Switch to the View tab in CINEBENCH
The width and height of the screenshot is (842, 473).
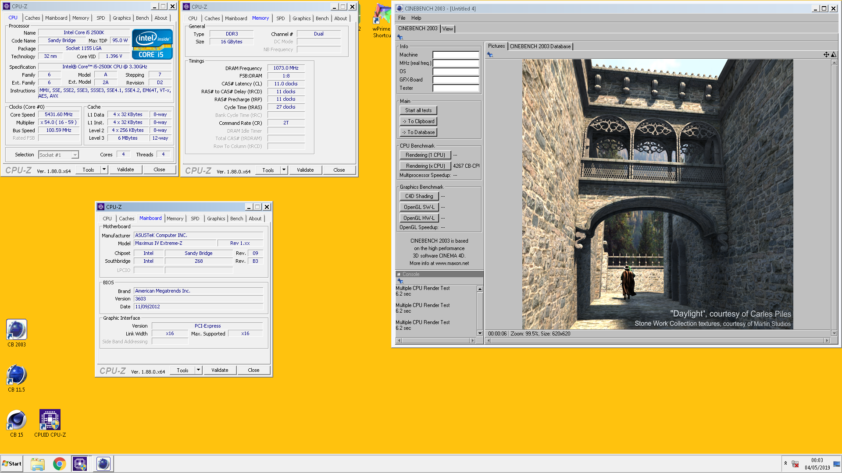447,29
